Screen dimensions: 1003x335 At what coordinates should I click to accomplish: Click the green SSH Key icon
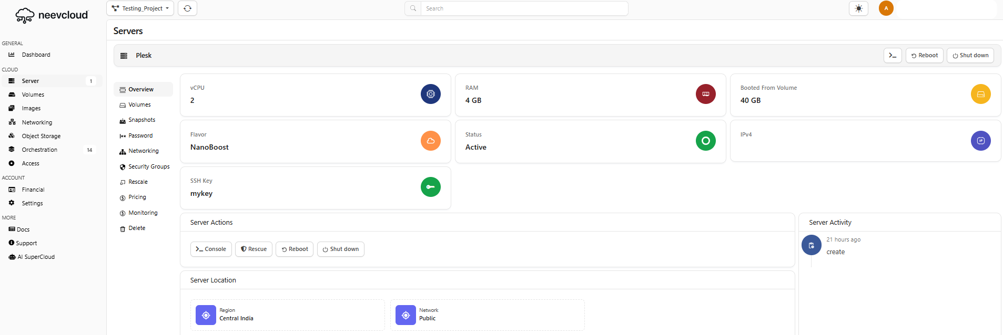pos(430,187)
